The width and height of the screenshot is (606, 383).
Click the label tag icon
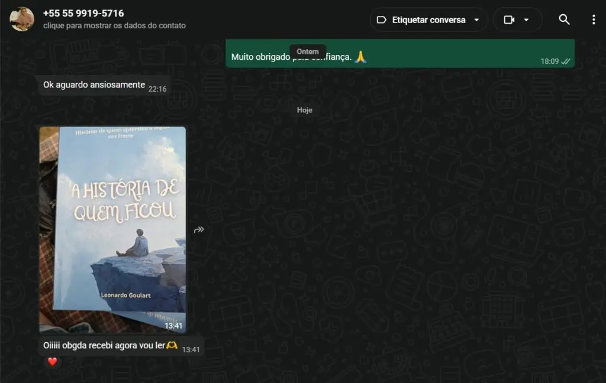click(x=382, y=20)
